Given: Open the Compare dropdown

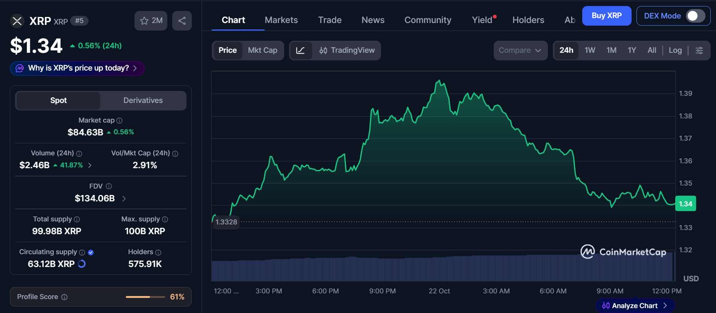Looking at the screenshot, I should 520,51.
